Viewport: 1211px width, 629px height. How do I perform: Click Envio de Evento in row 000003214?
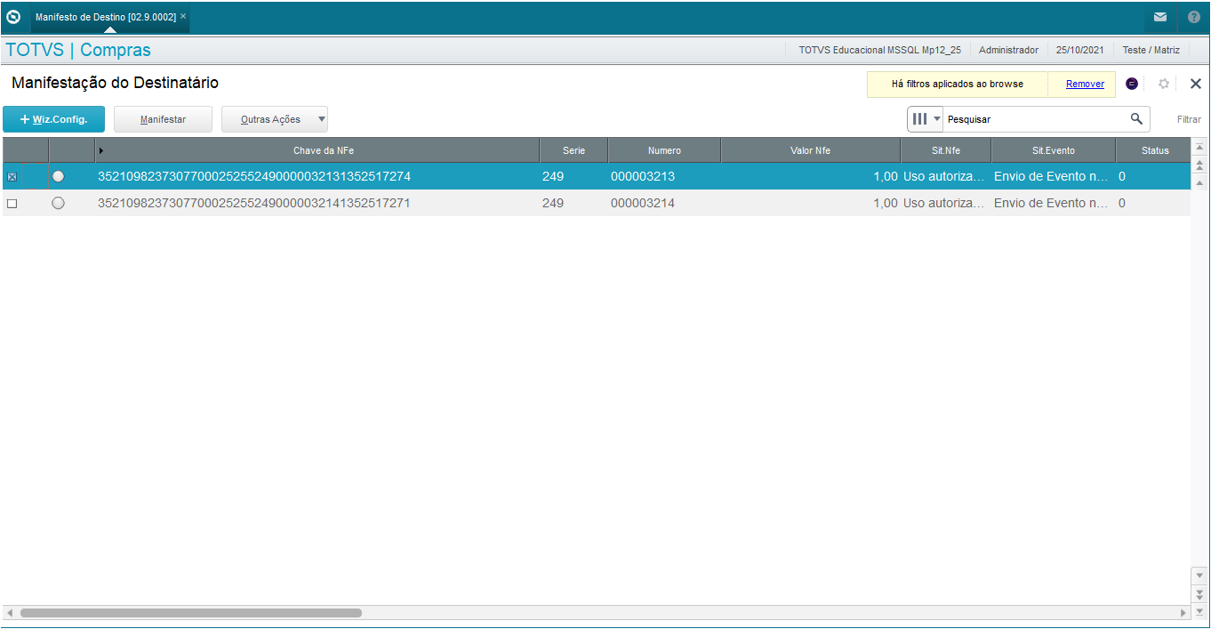tap(1052, 204)
